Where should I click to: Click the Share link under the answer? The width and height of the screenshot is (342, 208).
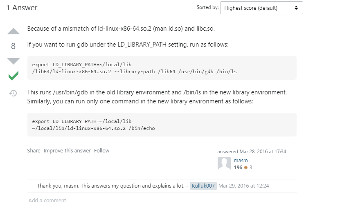point(34,151)
